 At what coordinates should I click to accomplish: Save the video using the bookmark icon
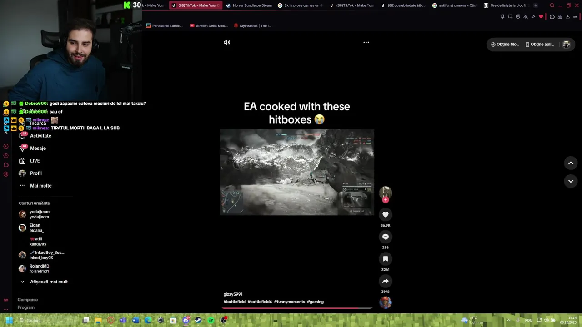[385, 259]
